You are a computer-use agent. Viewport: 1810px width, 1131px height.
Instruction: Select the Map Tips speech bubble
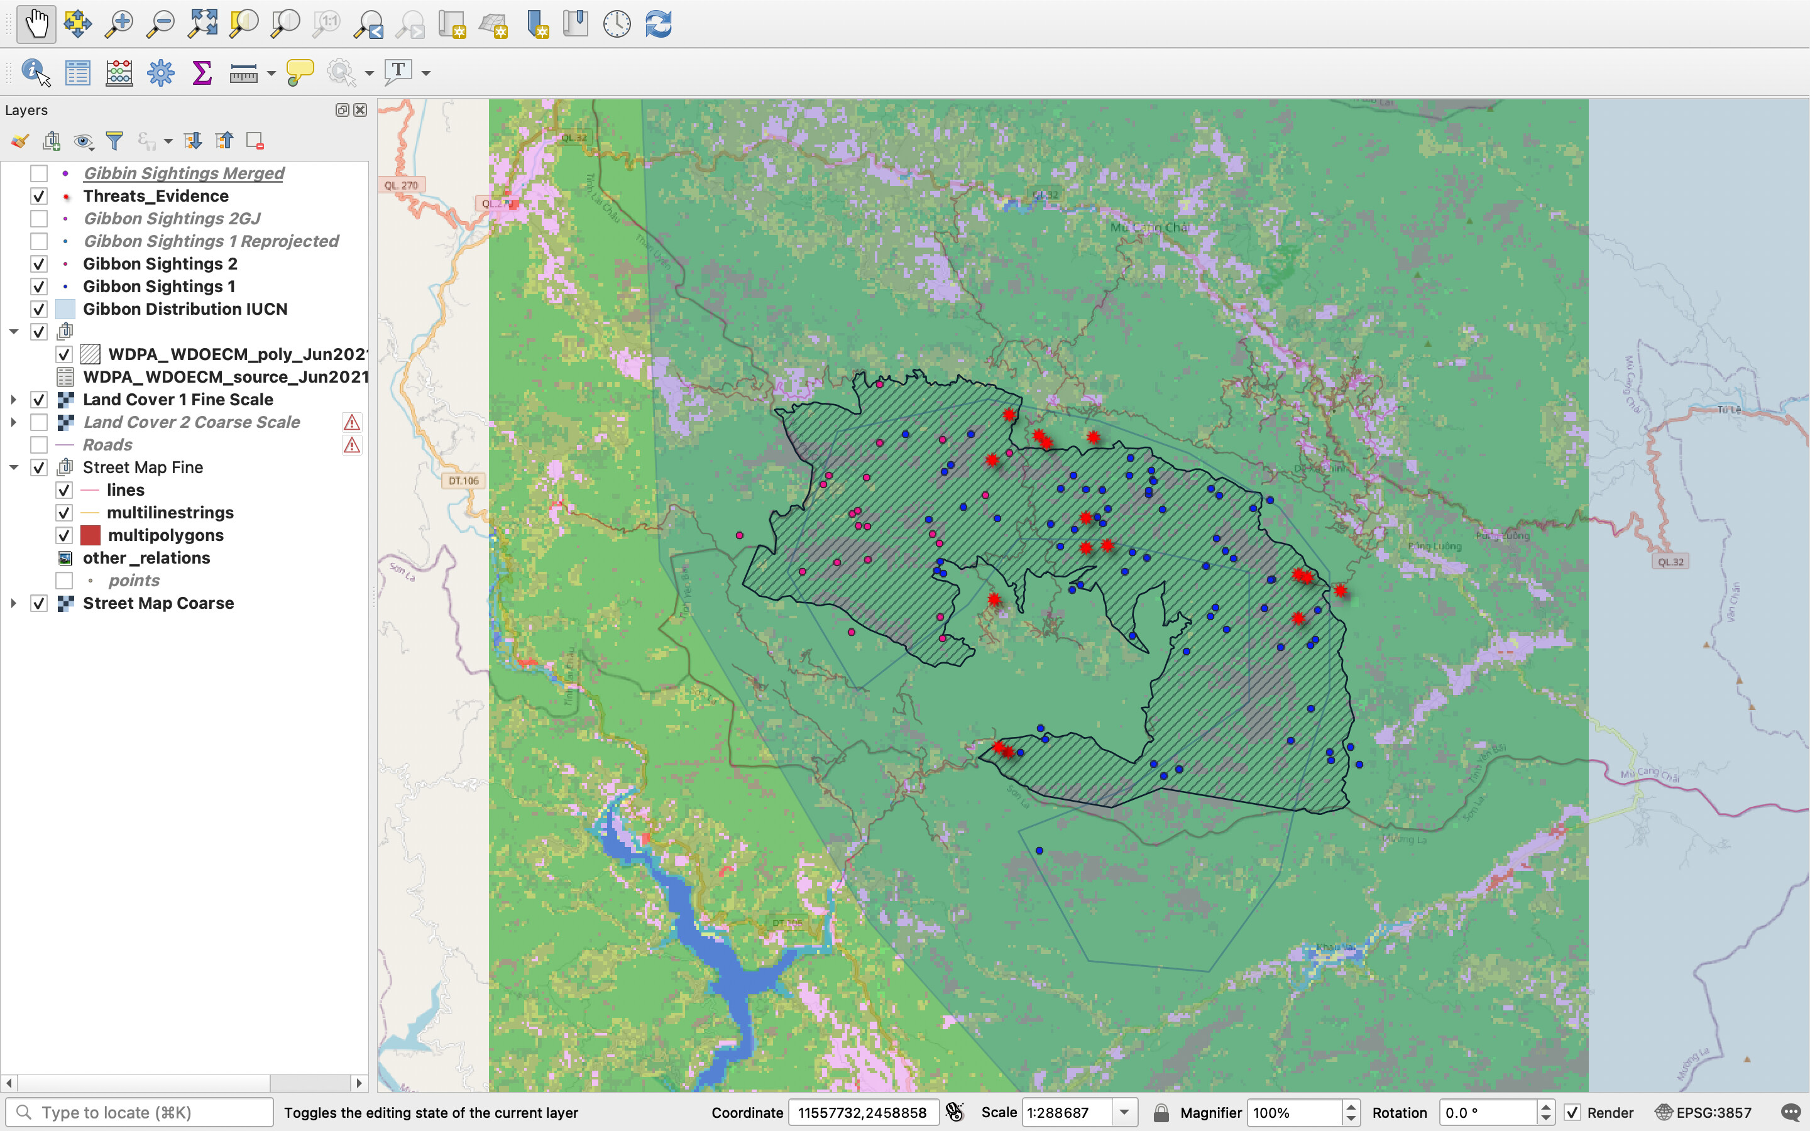point(300,72)
